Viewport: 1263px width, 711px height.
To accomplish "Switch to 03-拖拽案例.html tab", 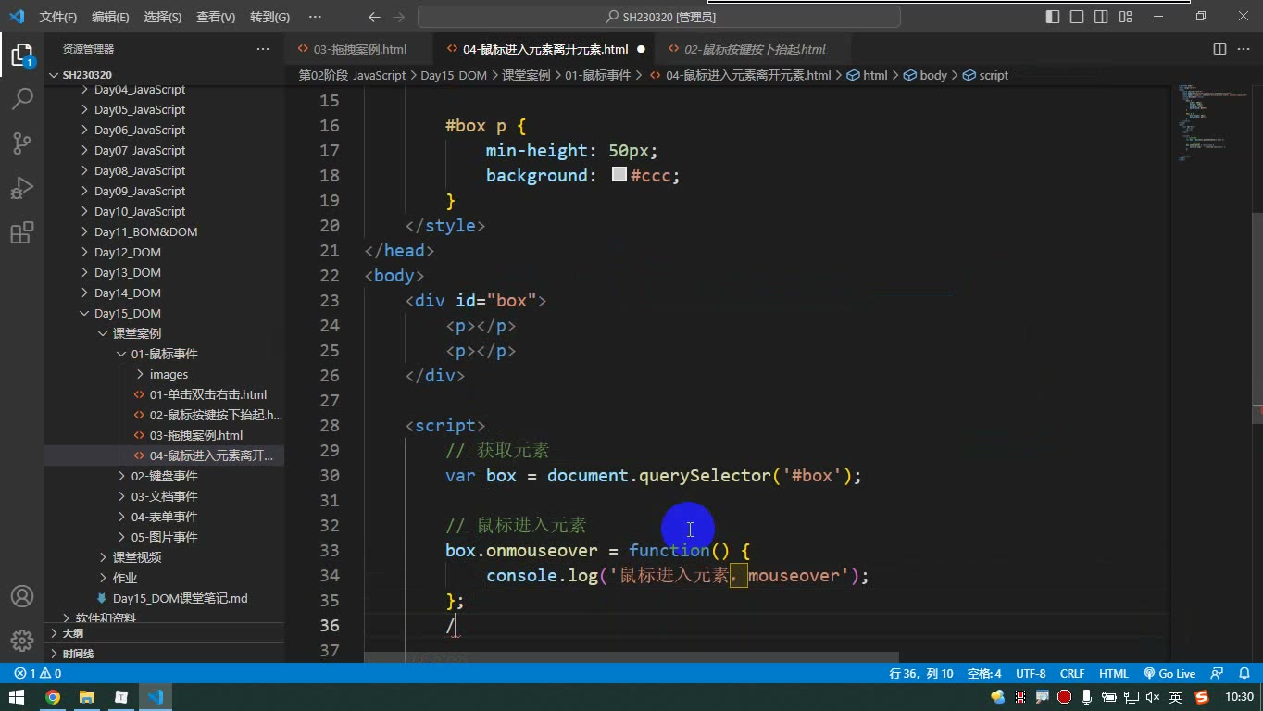I will [x=358, y=49].
